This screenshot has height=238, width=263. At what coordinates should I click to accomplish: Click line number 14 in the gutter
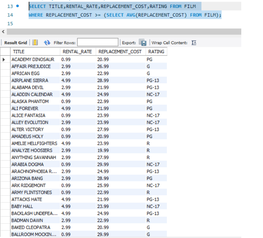click(10, 15)
